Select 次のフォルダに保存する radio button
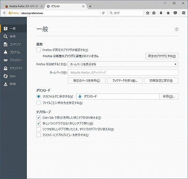The width and height of the screenshot is (188, 179). coord(39,96)
